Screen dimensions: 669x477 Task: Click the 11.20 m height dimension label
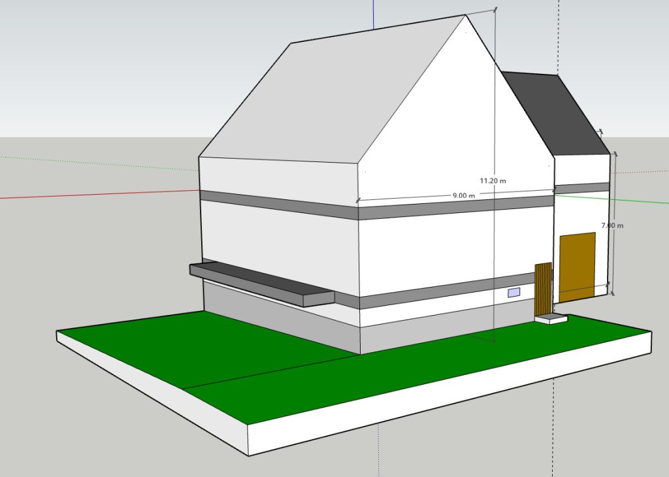coord(494,180)
